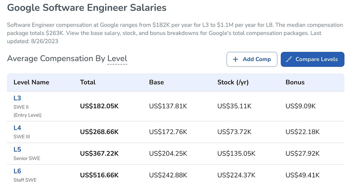This screenshot has width=351, height=190.
Task: Click the stairs icon in Compare Levels
Action: click(289, 59)
